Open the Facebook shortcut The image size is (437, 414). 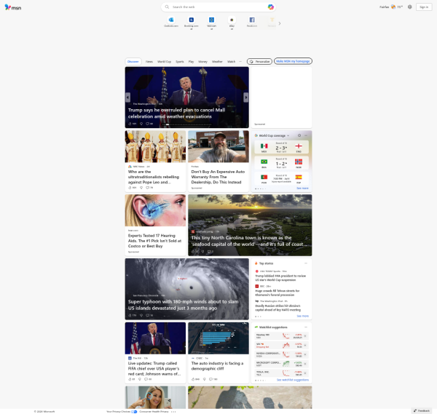point(252,22)
